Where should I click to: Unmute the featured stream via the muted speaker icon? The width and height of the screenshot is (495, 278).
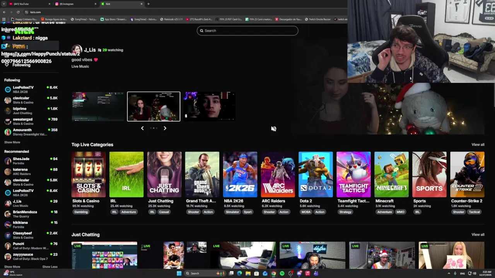[x=273, y=129]
